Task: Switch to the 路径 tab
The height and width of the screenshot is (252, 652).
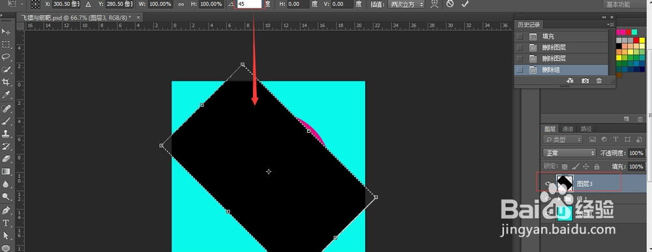Action: (x=585, y=129)
